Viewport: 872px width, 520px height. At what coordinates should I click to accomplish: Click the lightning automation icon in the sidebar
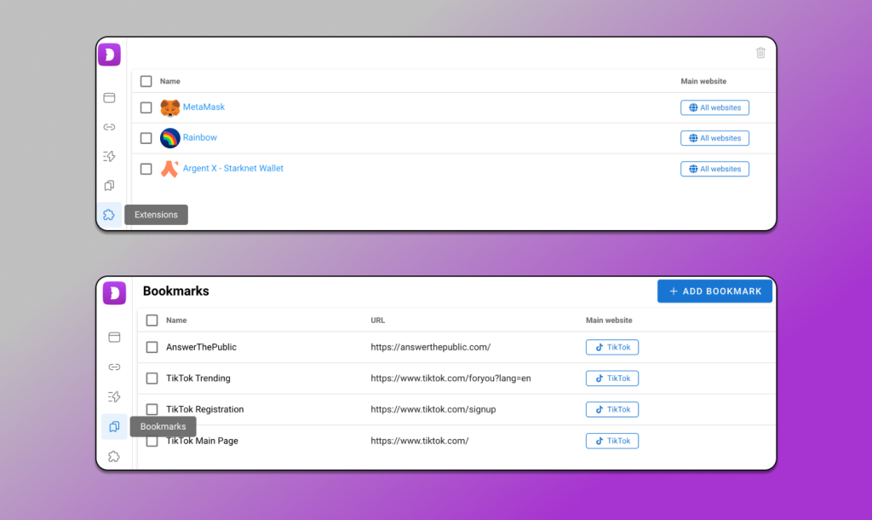tap(109, 156)
